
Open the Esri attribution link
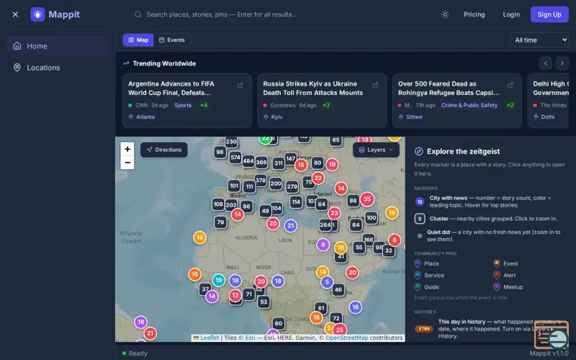click(250, 338)
